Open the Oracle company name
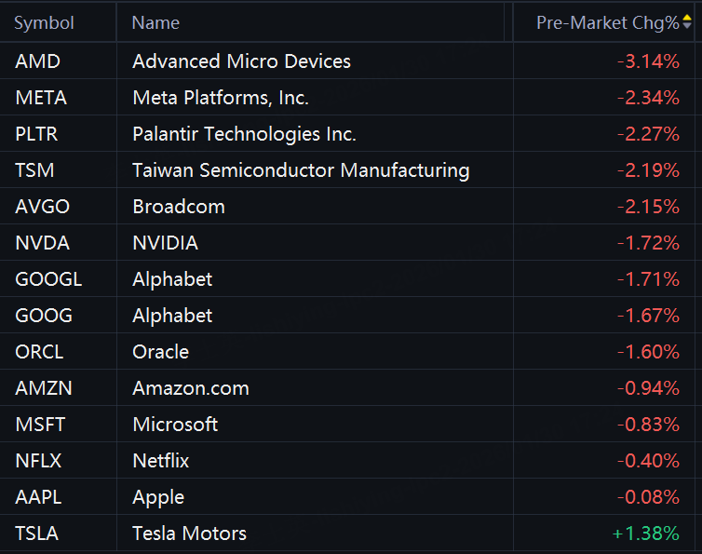Screen dimensions: 702x554 tap(160, 352)
